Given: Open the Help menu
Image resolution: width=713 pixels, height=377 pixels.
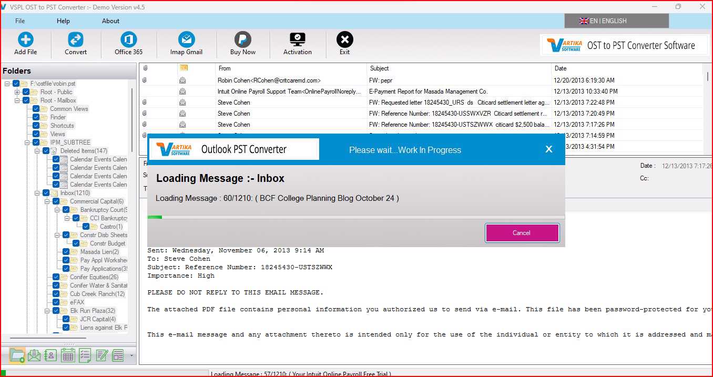Looking at the screenshot, I should 63,21.
